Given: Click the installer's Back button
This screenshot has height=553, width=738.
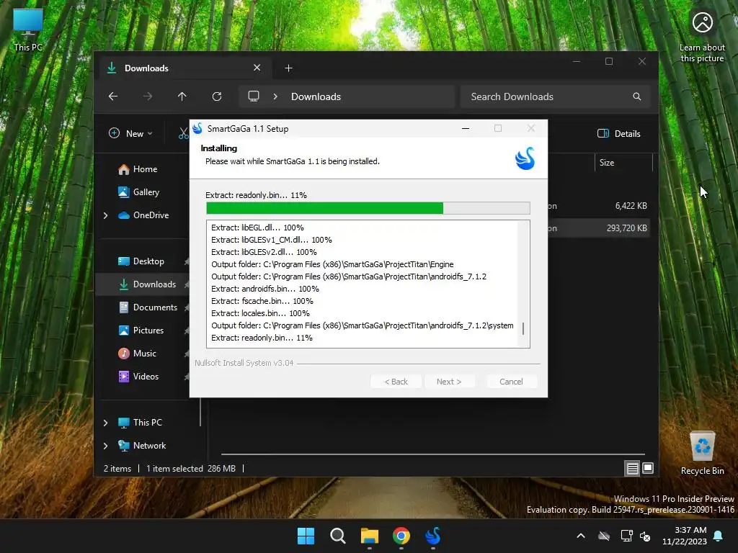Looking at the screenshot, I should pyautogui.click(x=396, y=382).
